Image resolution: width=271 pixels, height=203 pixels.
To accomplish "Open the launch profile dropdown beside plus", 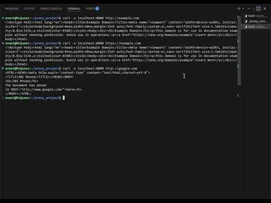I will [x=243, y=8].
